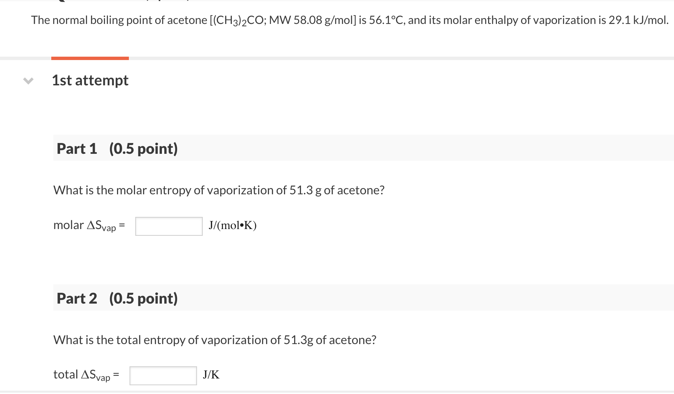Click the total entropy question text
The width and height of the screenshot is (674, 394).
(x=215, y=340)
